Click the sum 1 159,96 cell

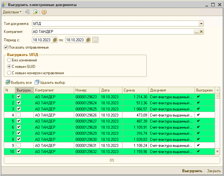pyautogui.click(x=135, y=152)
